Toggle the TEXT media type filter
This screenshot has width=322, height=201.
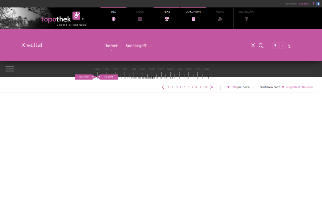(166, 16)
